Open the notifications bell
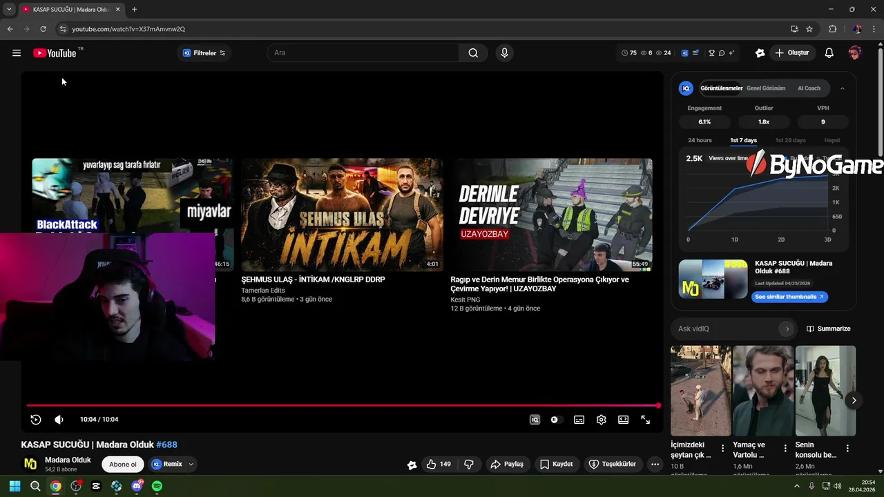 coord(829,53)
